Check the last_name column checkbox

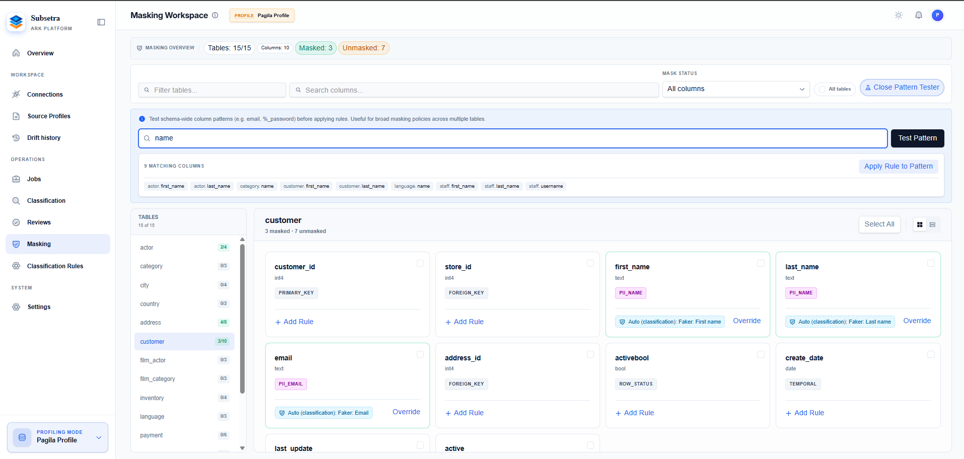(x=931, y=263)
